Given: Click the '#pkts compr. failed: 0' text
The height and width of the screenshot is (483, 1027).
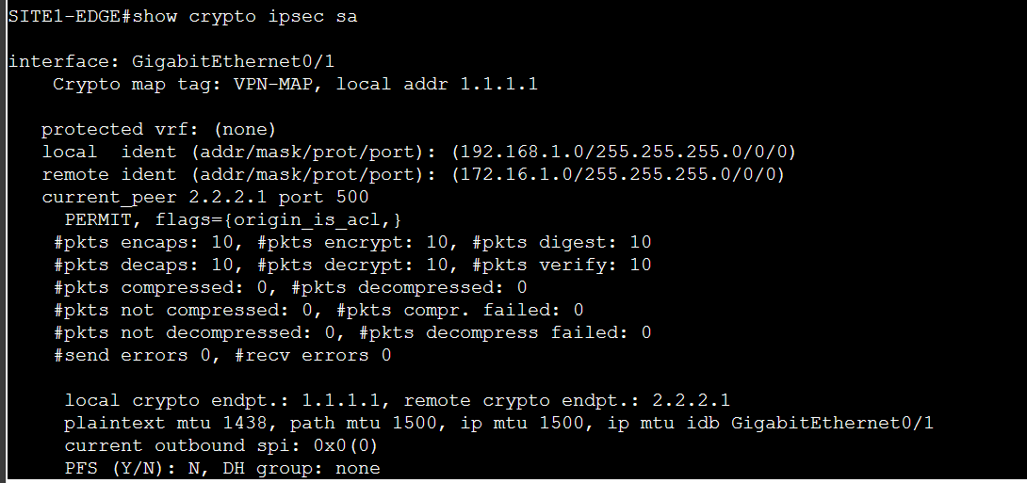Looking at the screenshot, I should point(471,310).
